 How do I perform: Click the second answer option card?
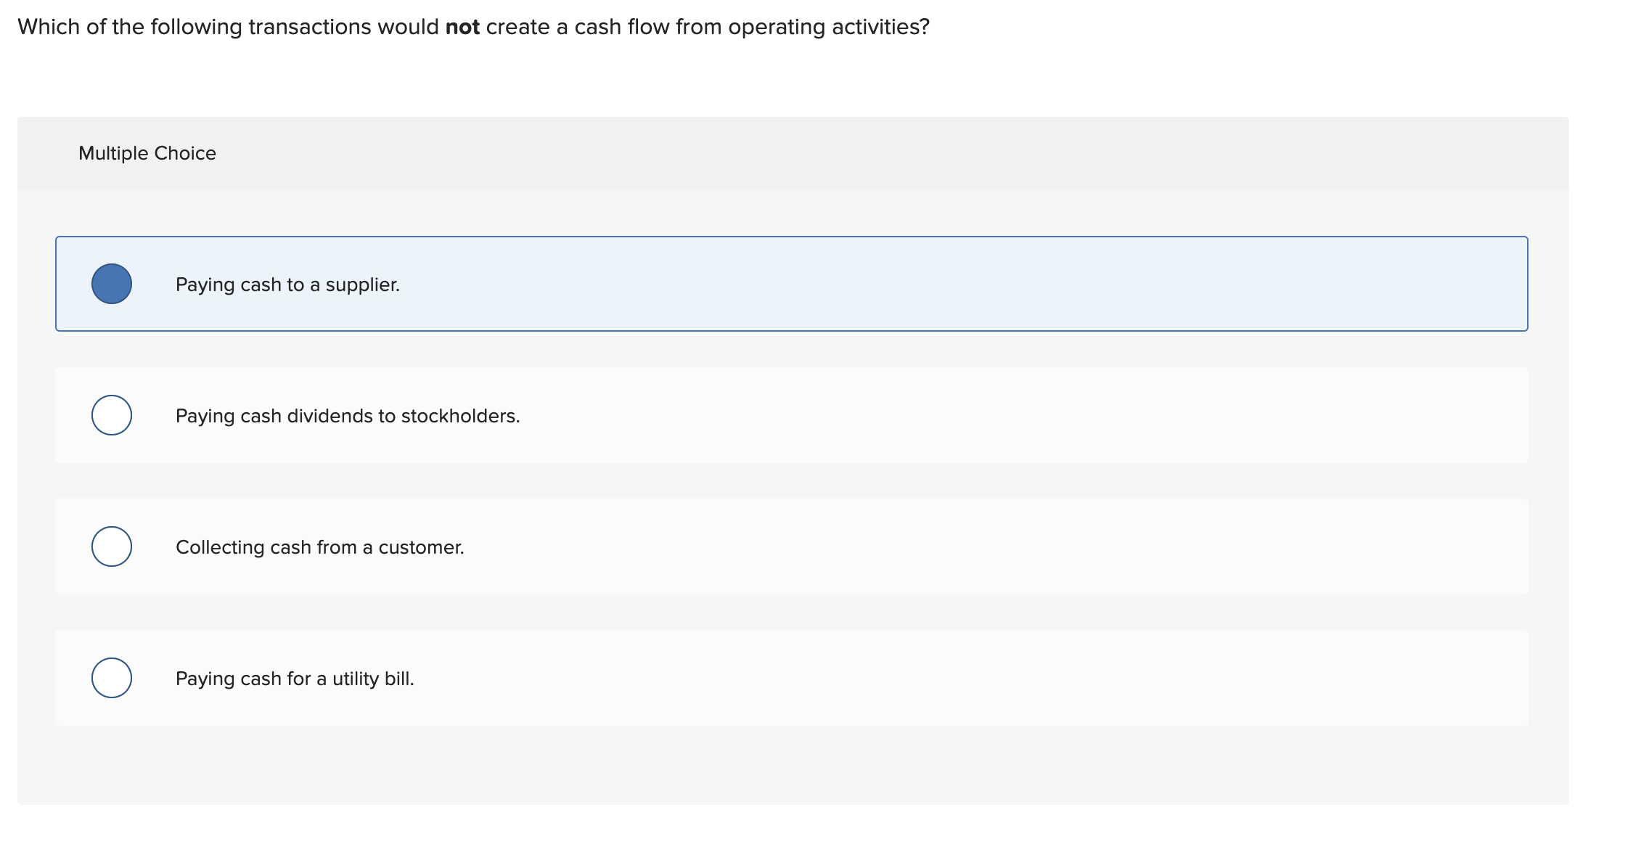tap(791, 415)
